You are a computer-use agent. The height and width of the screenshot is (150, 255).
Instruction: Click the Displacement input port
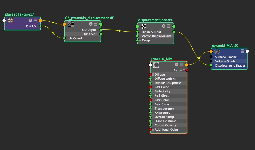coord(138,32)
